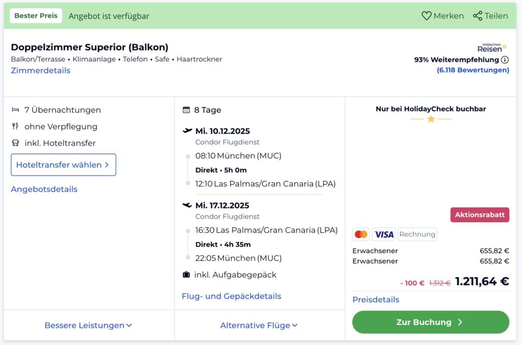
Task: Expand the Alternative Flüge dropdown
Action: point(259,325)
